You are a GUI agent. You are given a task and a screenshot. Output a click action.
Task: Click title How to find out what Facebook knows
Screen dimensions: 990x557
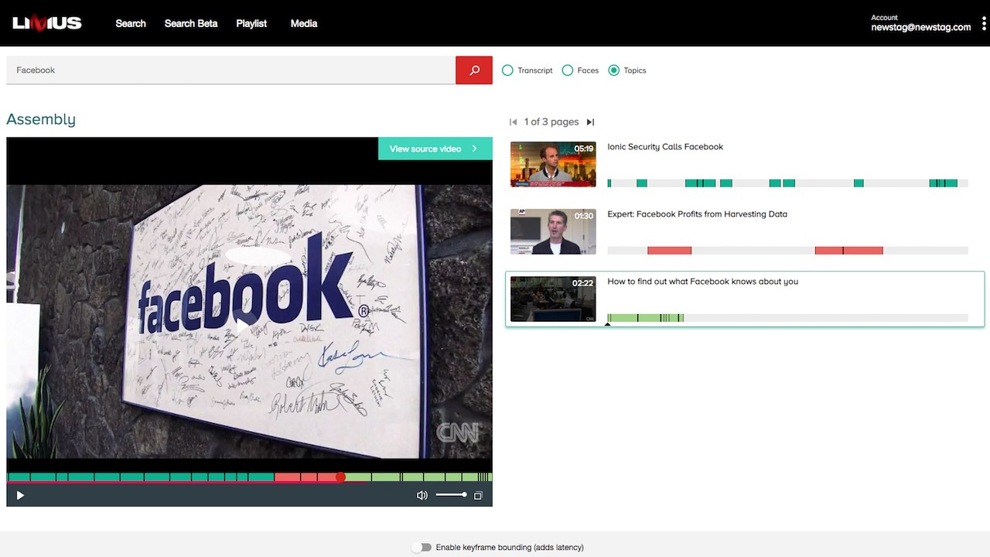(702, 282)
